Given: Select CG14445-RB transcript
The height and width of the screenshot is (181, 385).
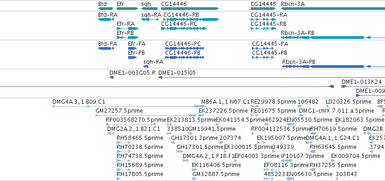Looking at the screenshot, I should [263, 29].
